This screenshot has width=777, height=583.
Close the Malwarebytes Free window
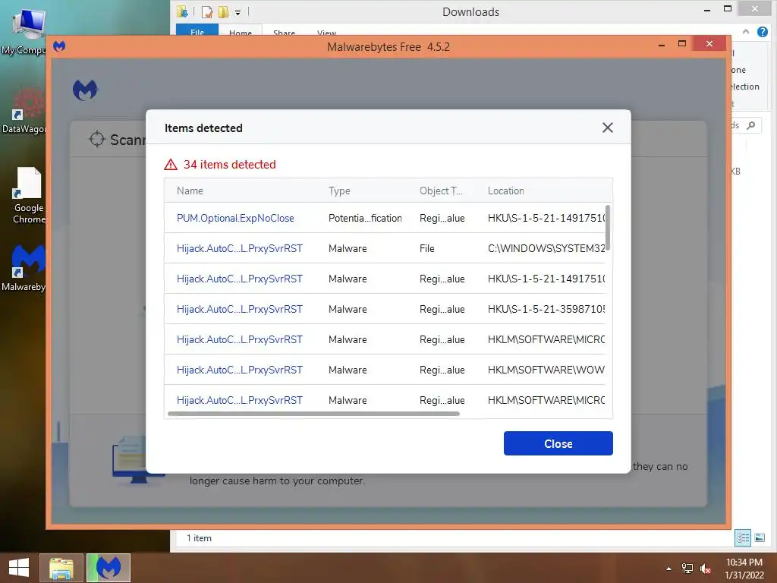pos(709,43)
